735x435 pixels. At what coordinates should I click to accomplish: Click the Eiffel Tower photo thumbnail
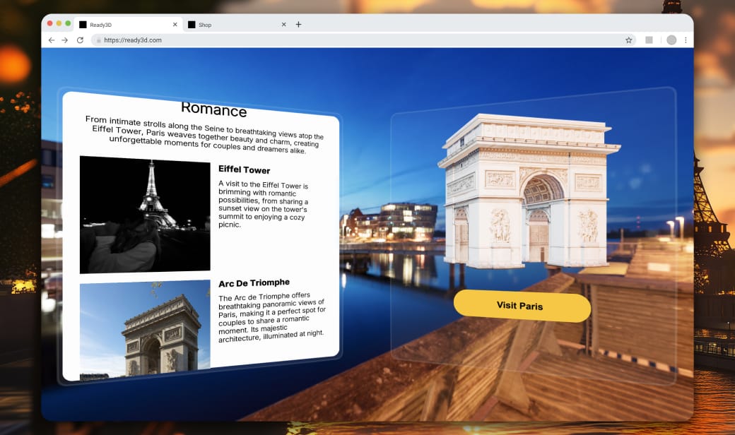144,214
